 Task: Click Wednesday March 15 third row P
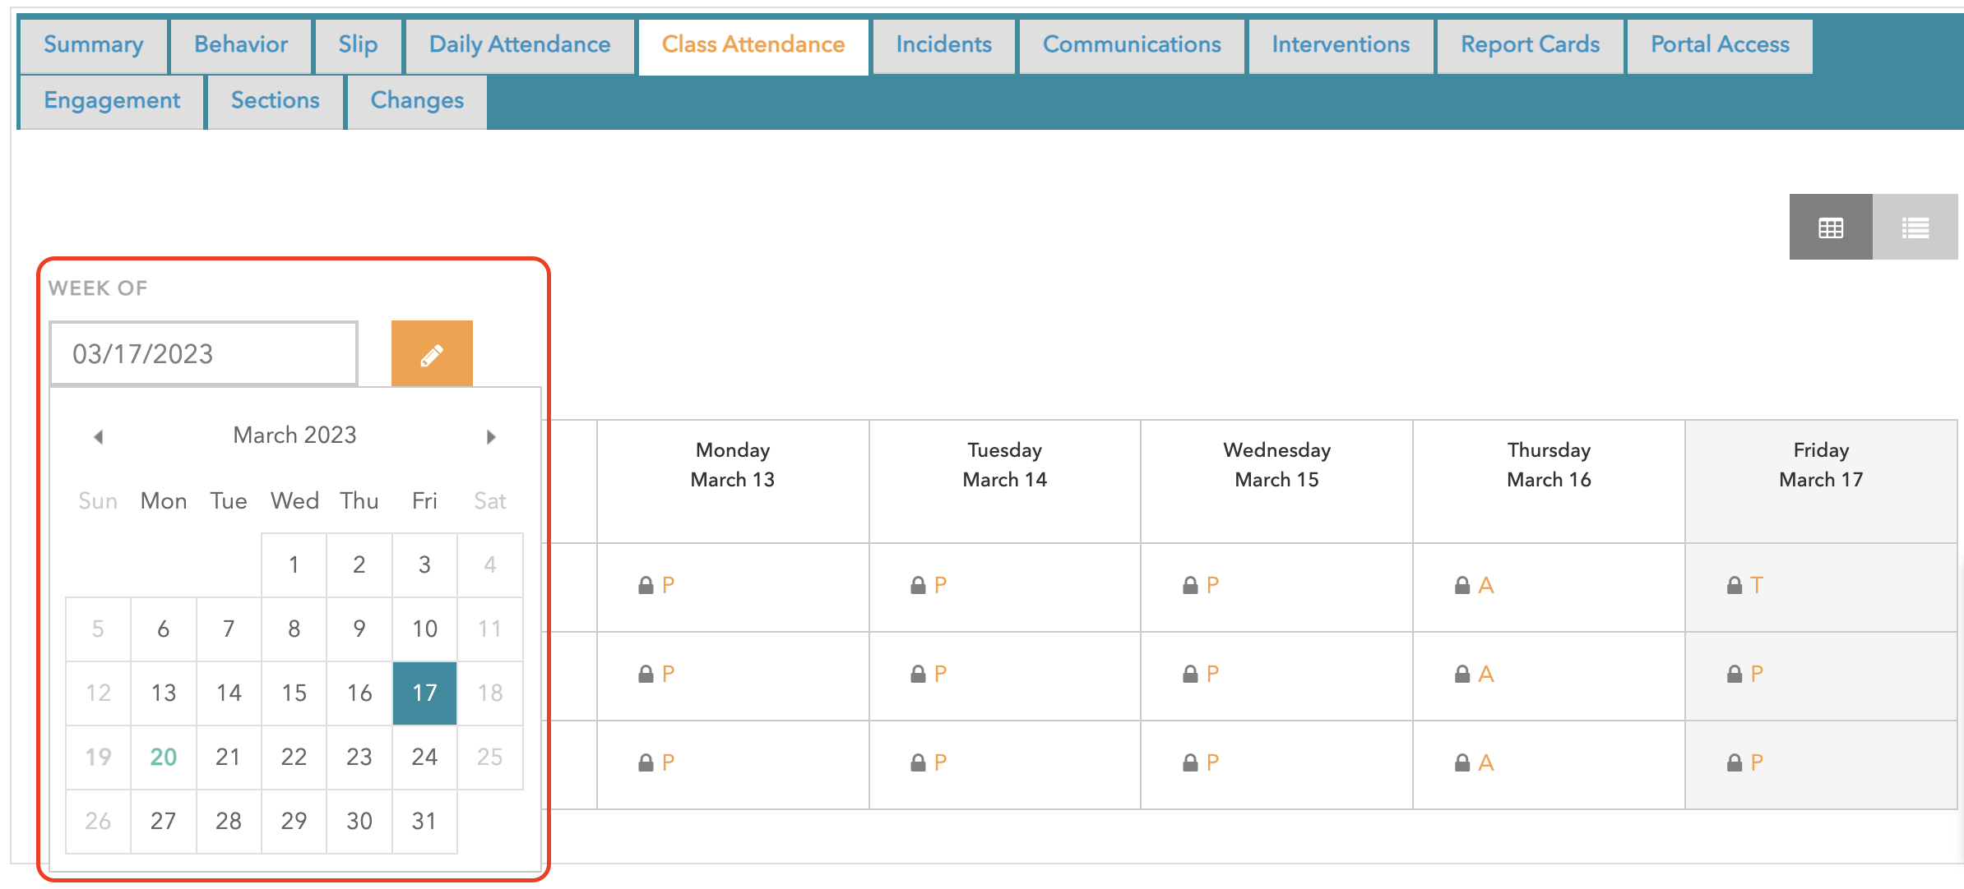1212,763
